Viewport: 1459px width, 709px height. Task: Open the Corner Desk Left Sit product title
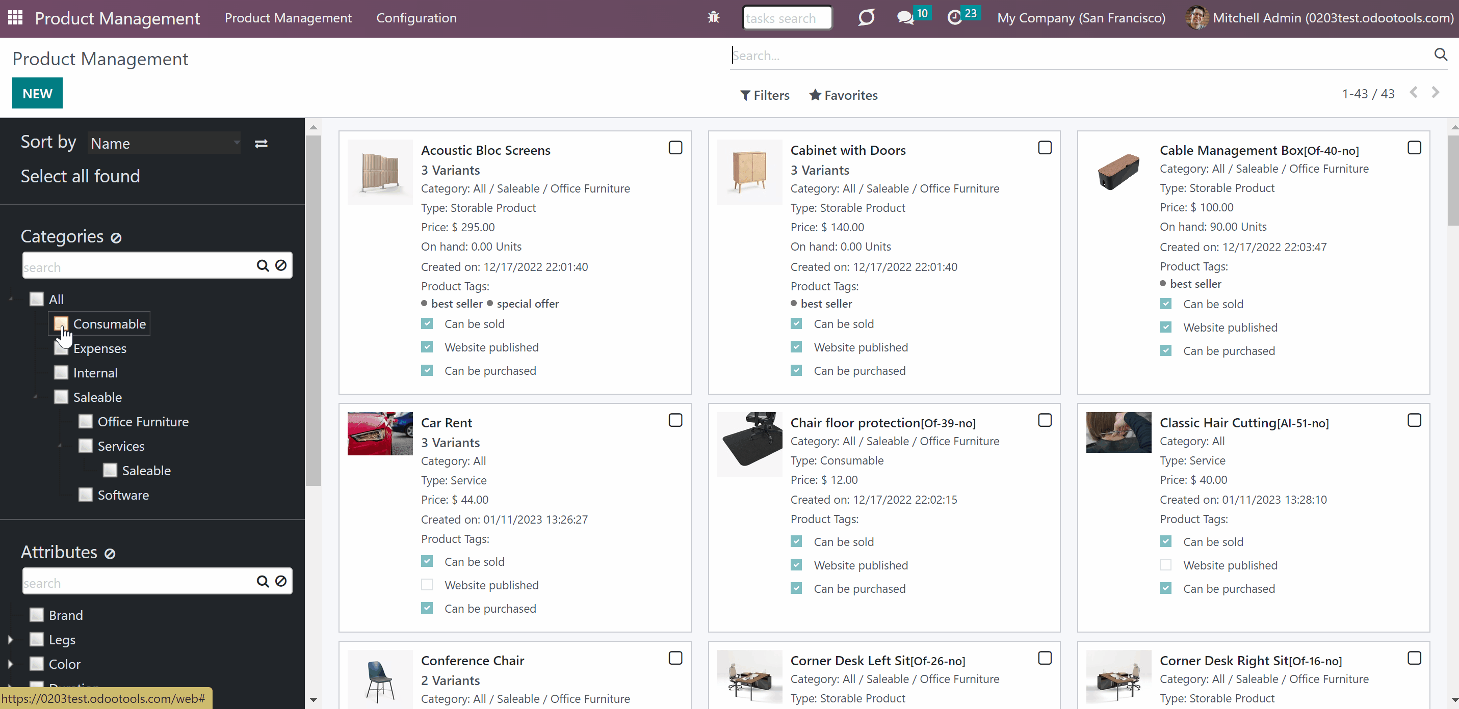click(877, 660)
